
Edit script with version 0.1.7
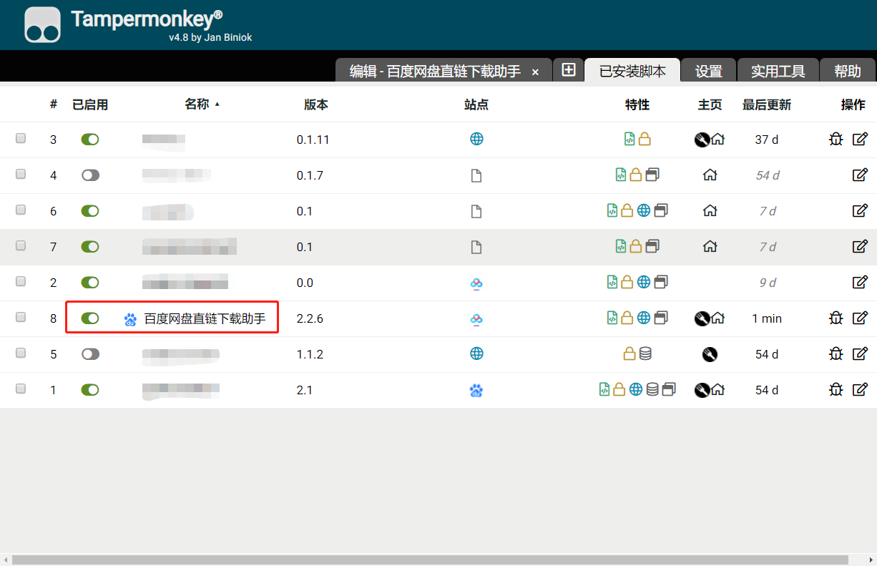(860, 175)
